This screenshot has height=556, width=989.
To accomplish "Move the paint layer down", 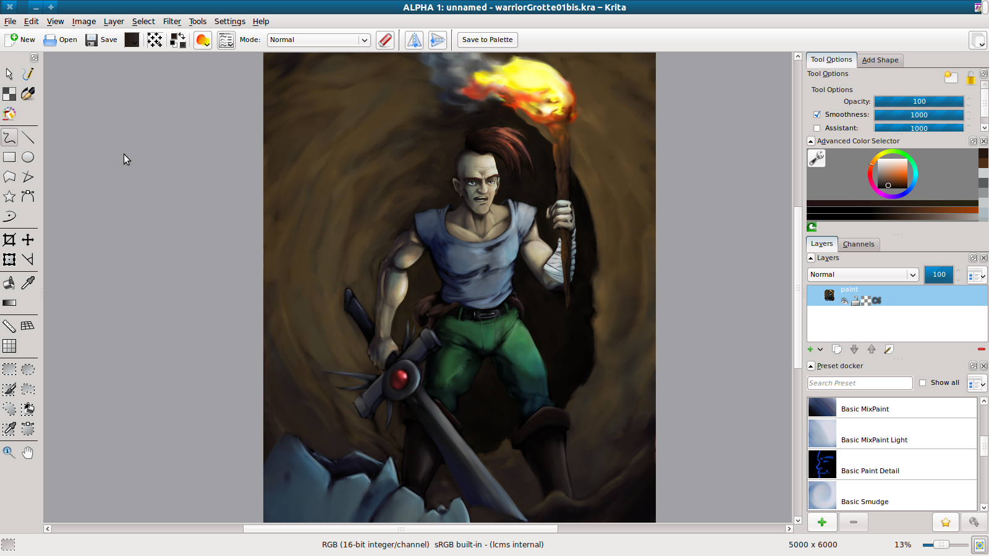I will click(854, 350).
